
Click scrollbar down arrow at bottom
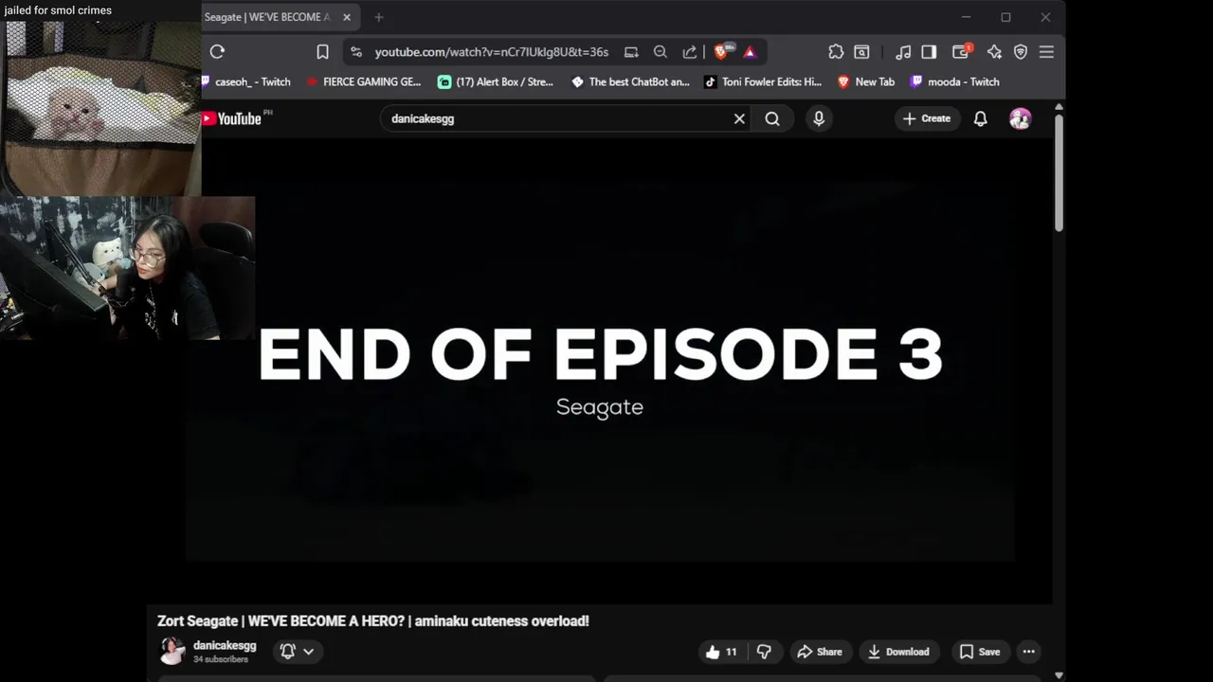1059,675
